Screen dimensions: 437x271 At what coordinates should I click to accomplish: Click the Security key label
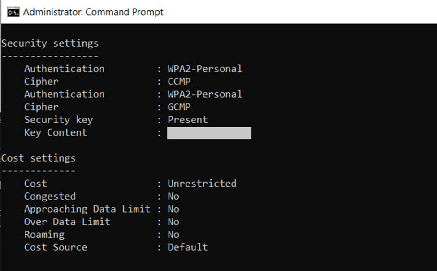pyautogui.click(x=59, y=120)
